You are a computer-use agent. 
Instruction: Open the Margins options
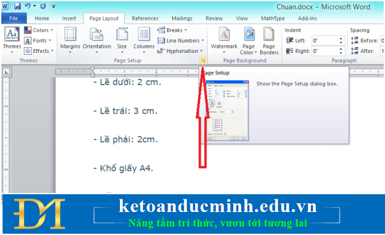click(70, 40)
